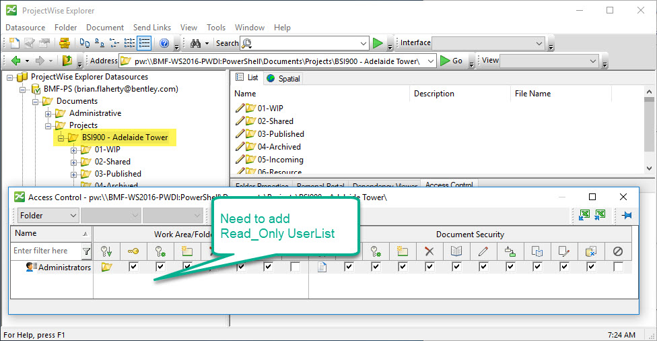Click the Enter filter here field
The height and width of the screenshot is (341, 657).
[x=46, y=251]
